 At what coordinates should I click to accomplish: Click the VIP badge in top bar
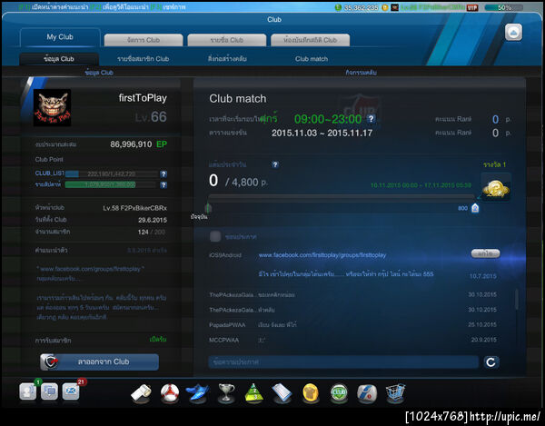coord(472,7)
